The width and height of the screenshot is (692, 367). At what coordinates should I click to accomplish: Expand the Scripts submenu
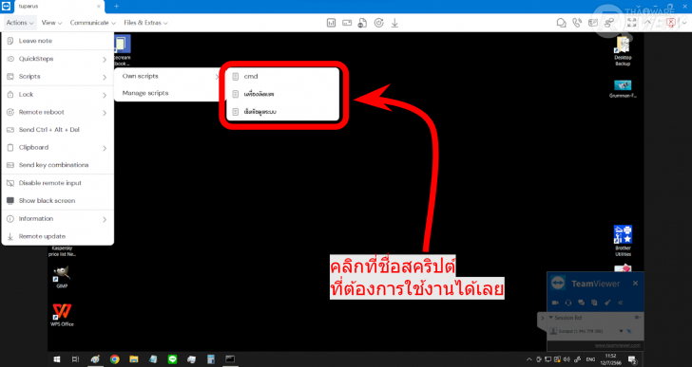(x=57, y=77)
